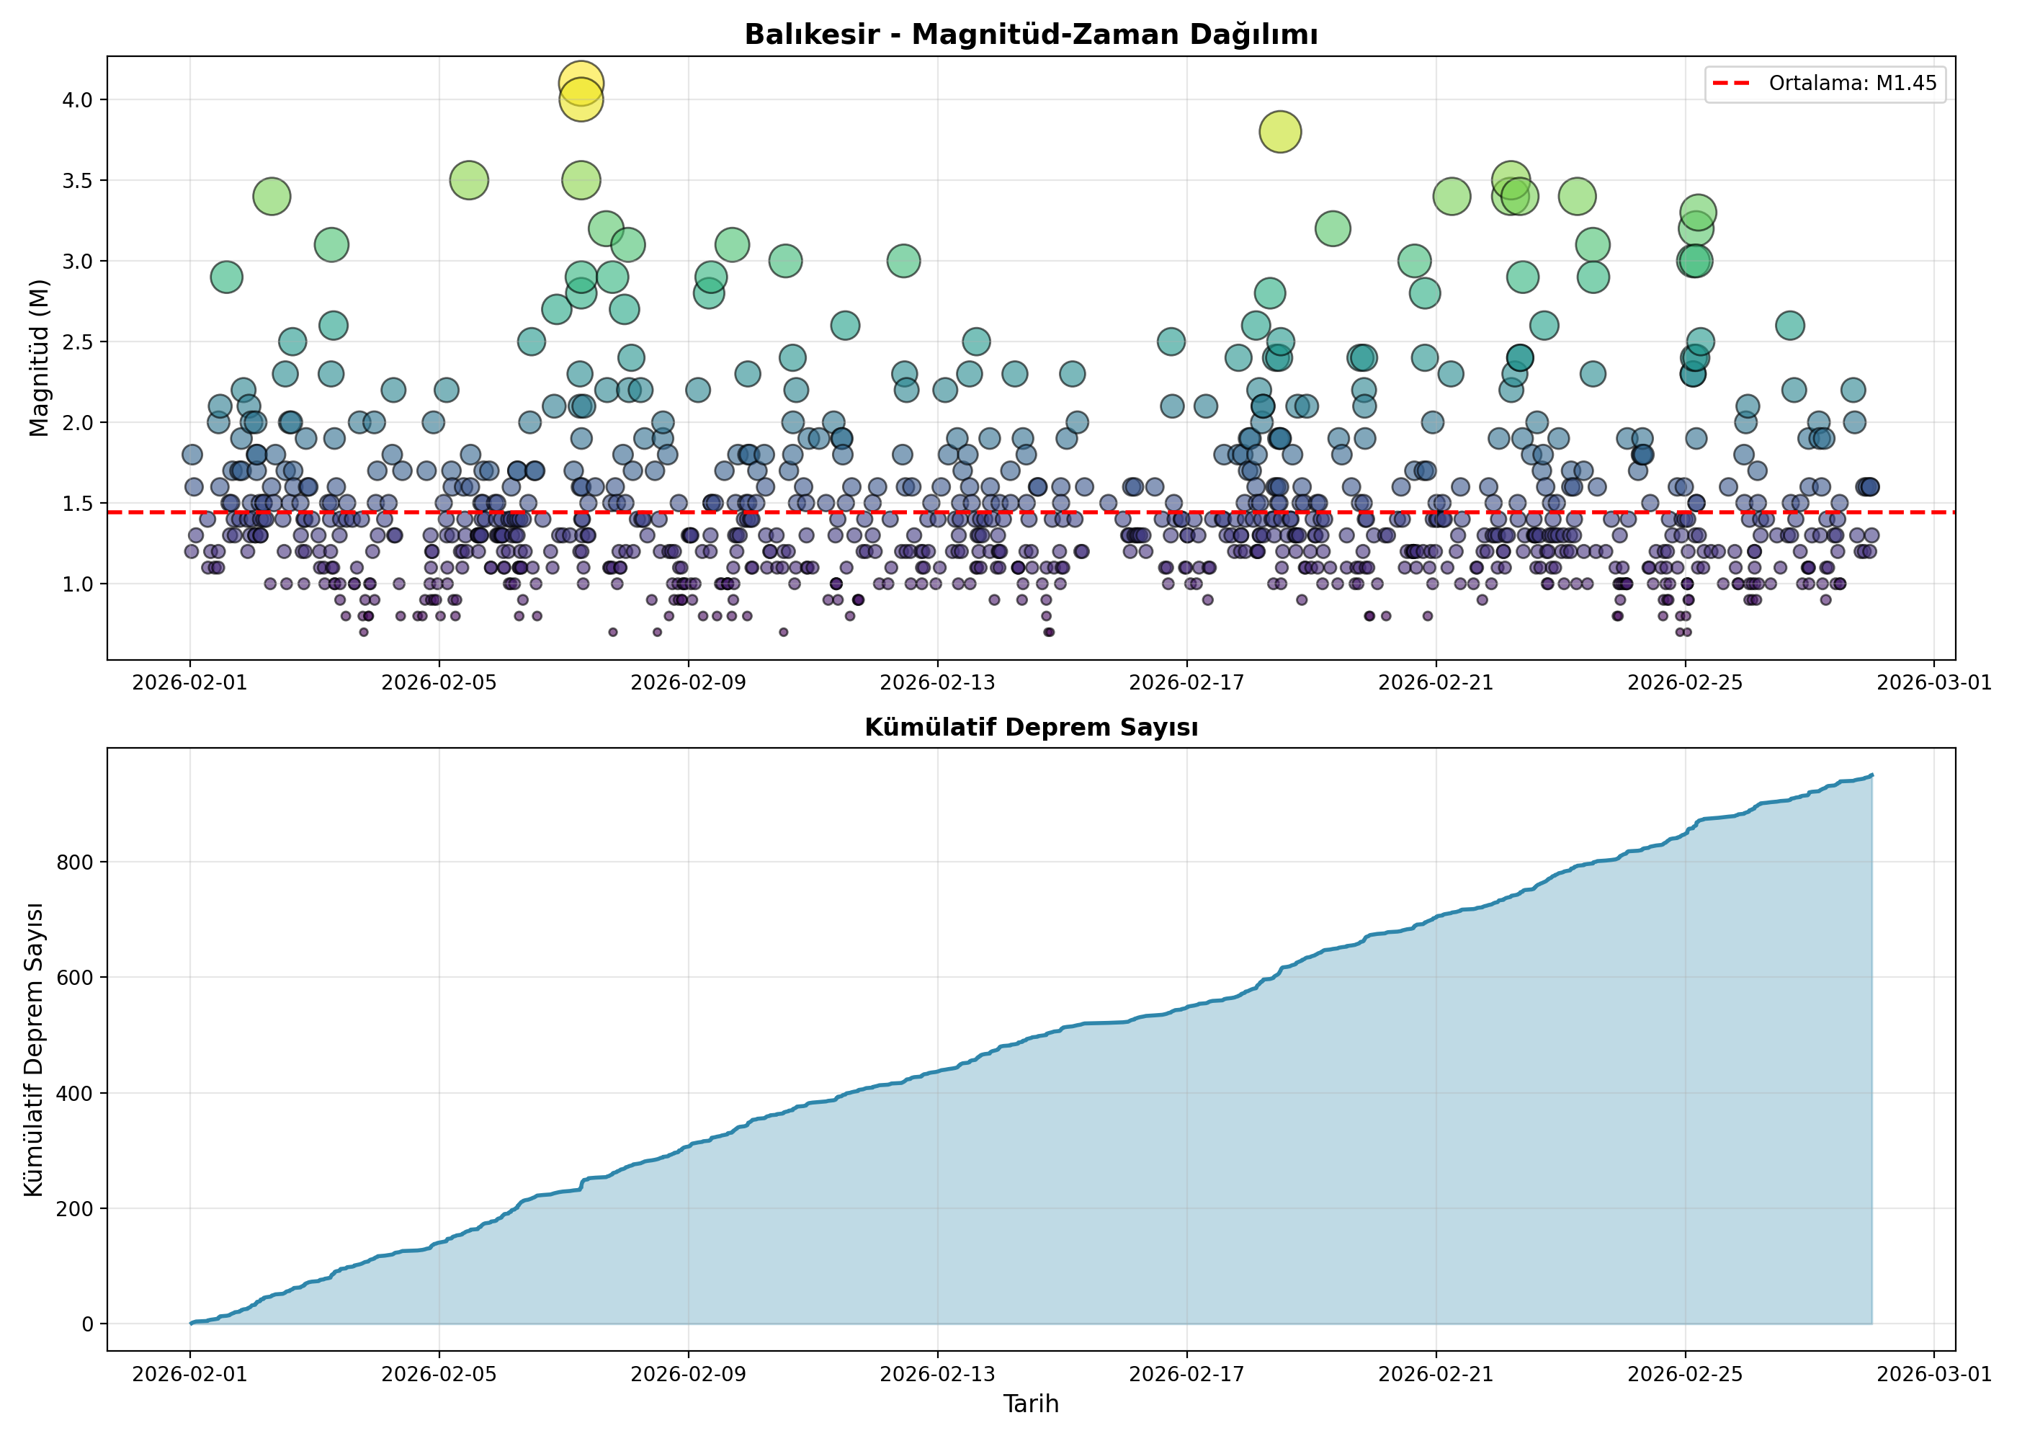This screenshot has height=1441, width=2017.
Task: Click the 2026-02-25 date under the cumulative chart
Action: tap(1685, 1375)
